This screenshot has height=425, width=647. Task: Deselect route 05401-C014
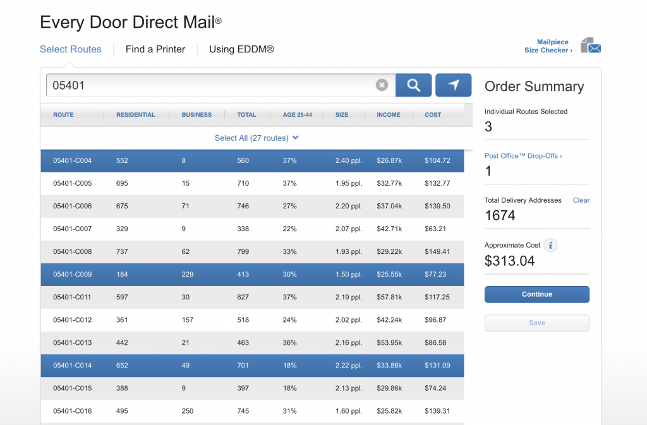pyautogui.click(x=252, y=366)
